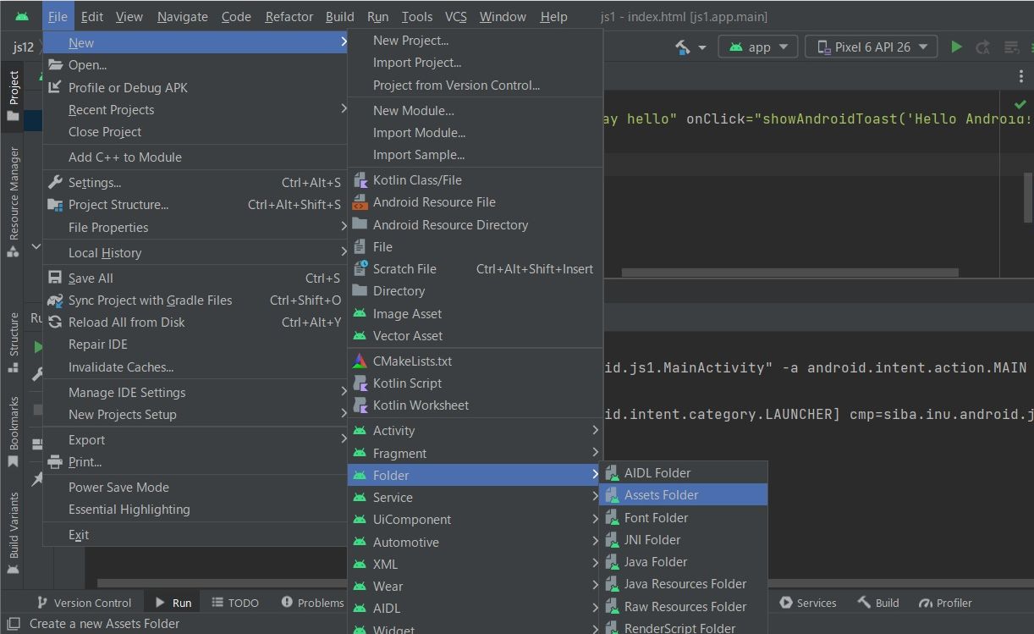Click Save All in File menu
Image resolution: width=1034 pixels, height=634 pixels.
(195, 278)
